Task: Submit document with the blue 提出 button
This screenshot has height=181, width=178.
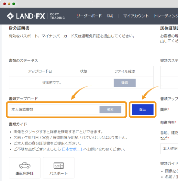Action: (142, 110)
